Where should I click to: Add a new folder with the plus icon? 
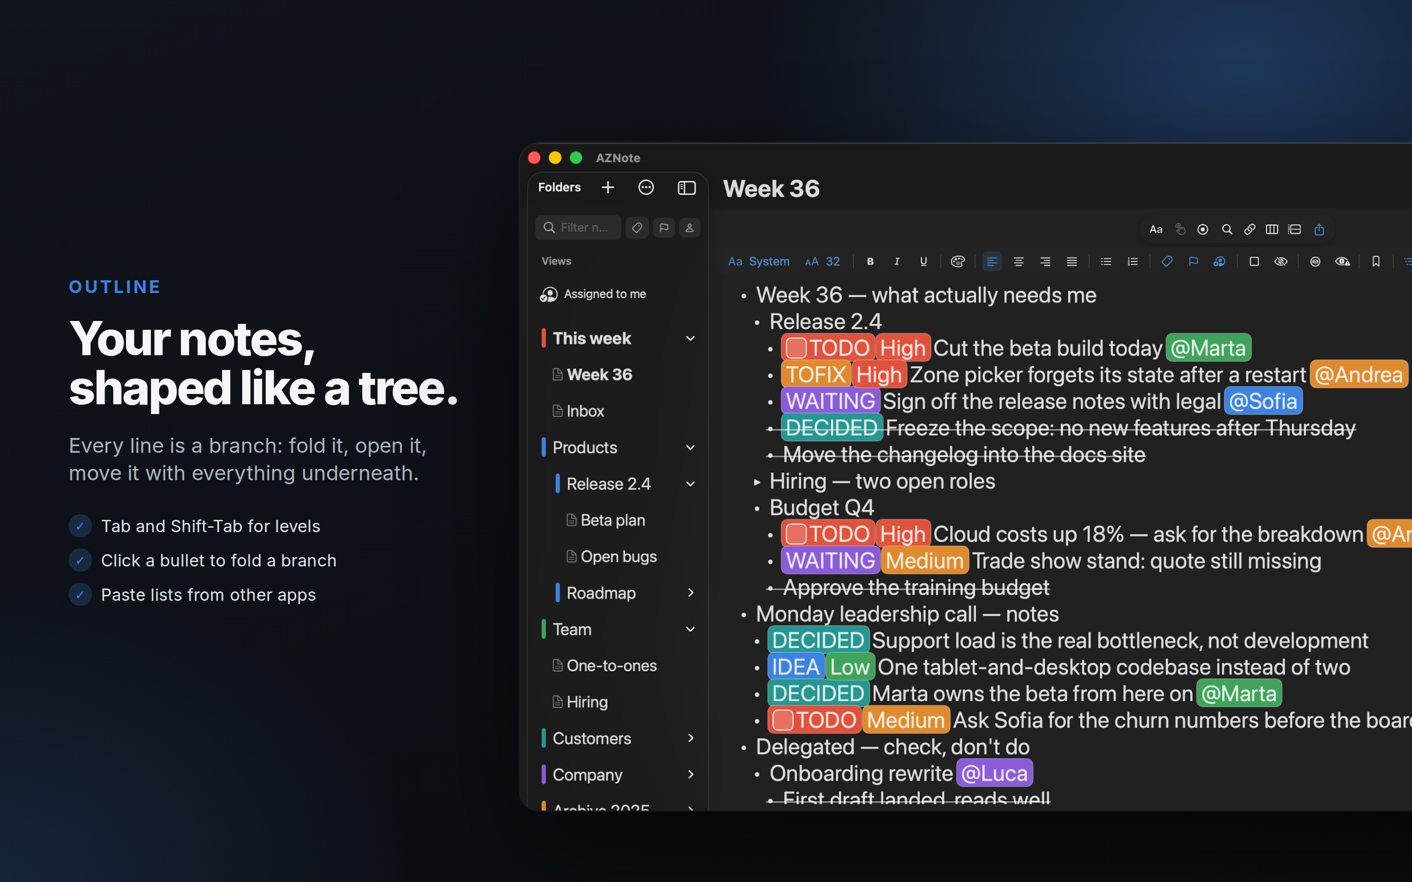[x=607, y=187]
